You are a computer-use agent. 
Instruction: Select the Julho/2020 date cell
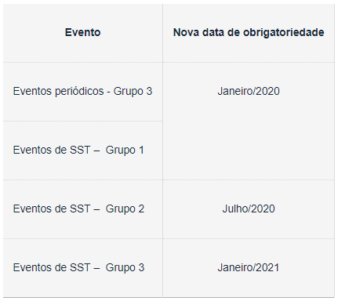pyautogui.click(x=249, y=209)
